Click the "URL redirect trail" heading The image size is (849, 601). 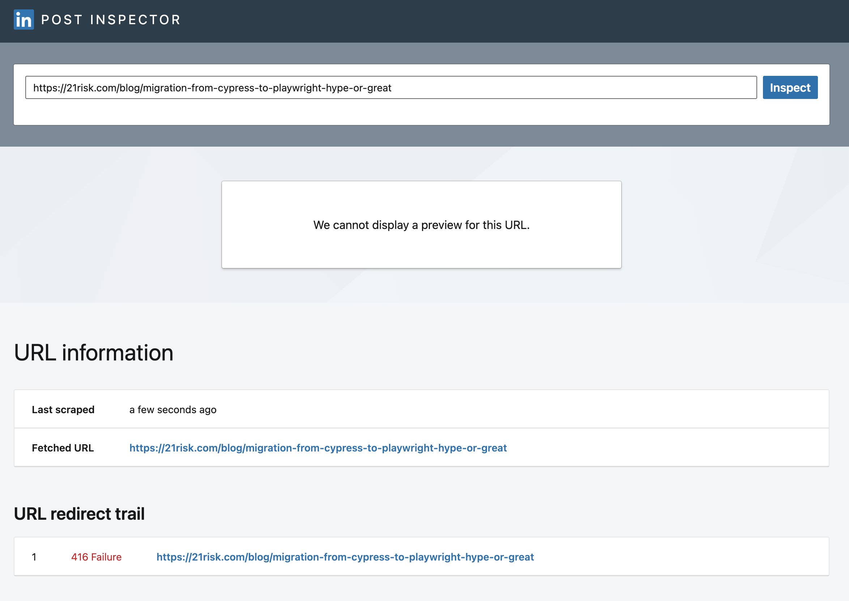(x=79, y=514)
